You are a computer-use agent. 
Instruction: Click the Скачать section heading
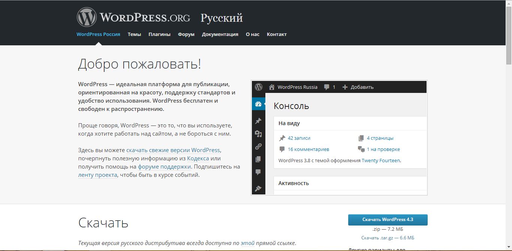pyautogui.click(x=103, y=223)
